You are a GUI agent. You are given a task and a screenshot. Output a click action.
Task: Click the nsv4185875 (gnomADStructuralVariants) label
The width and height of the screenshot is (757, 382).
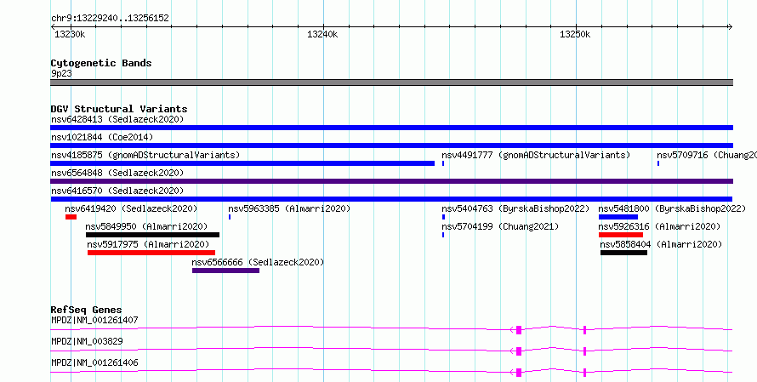tap(145, 155)
